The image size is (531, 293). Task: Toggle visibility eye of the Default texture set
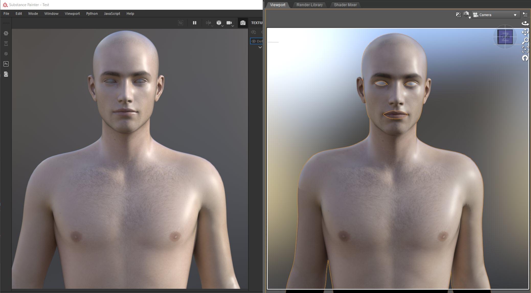[x=254, y=41]
